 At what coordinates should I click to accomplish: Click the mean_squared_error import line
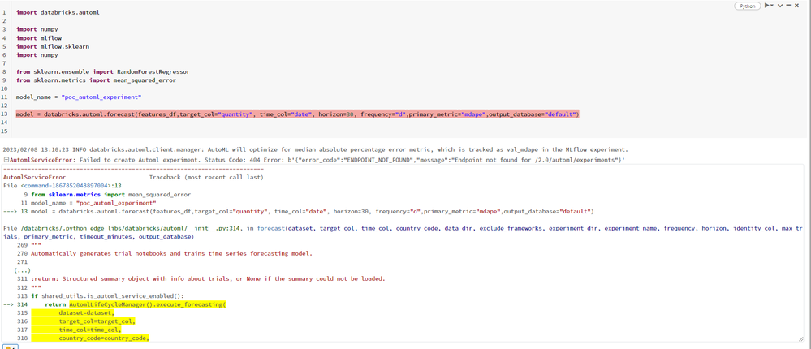(x=96, y=80)
